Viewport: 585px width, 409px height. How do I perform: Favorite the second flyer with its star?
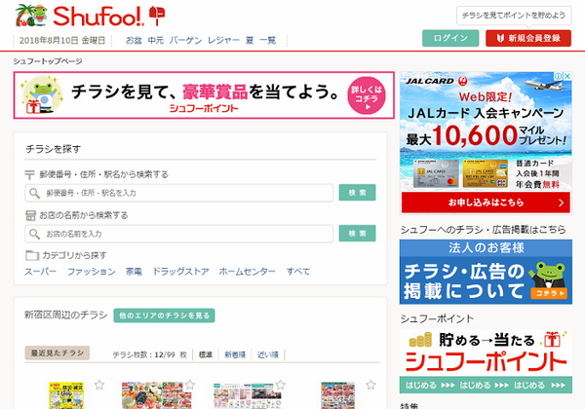coord(190,385)
